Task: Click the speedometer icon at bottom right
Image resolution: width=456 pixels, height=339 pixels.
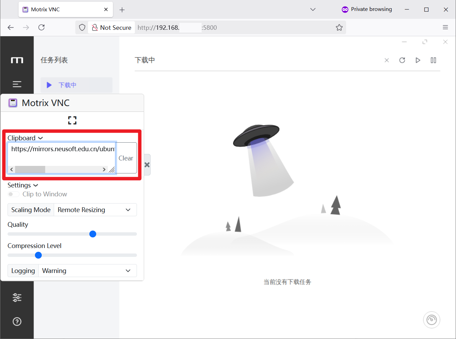Action: coord(432,320)
